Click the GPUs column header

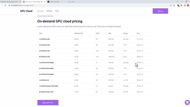pyautogui.click(x=41, y=33)
